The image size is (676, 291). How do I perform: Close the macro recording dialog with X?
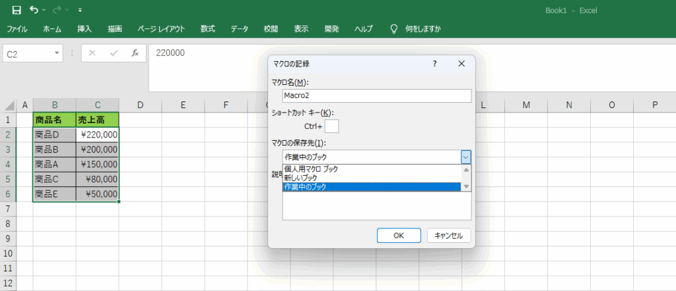click(x=461, y=64)
